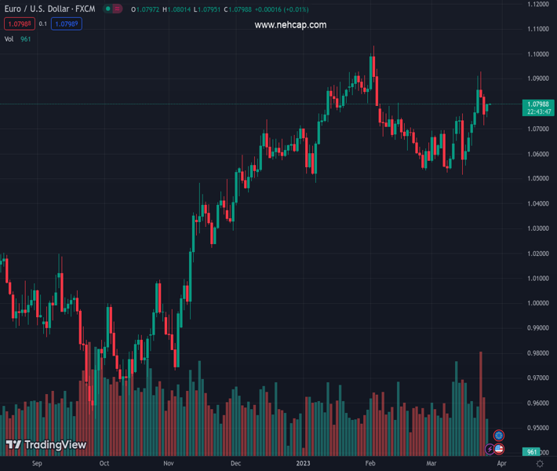
Task: Click the 0.1 order quantity field
Action: coord(42,24)
